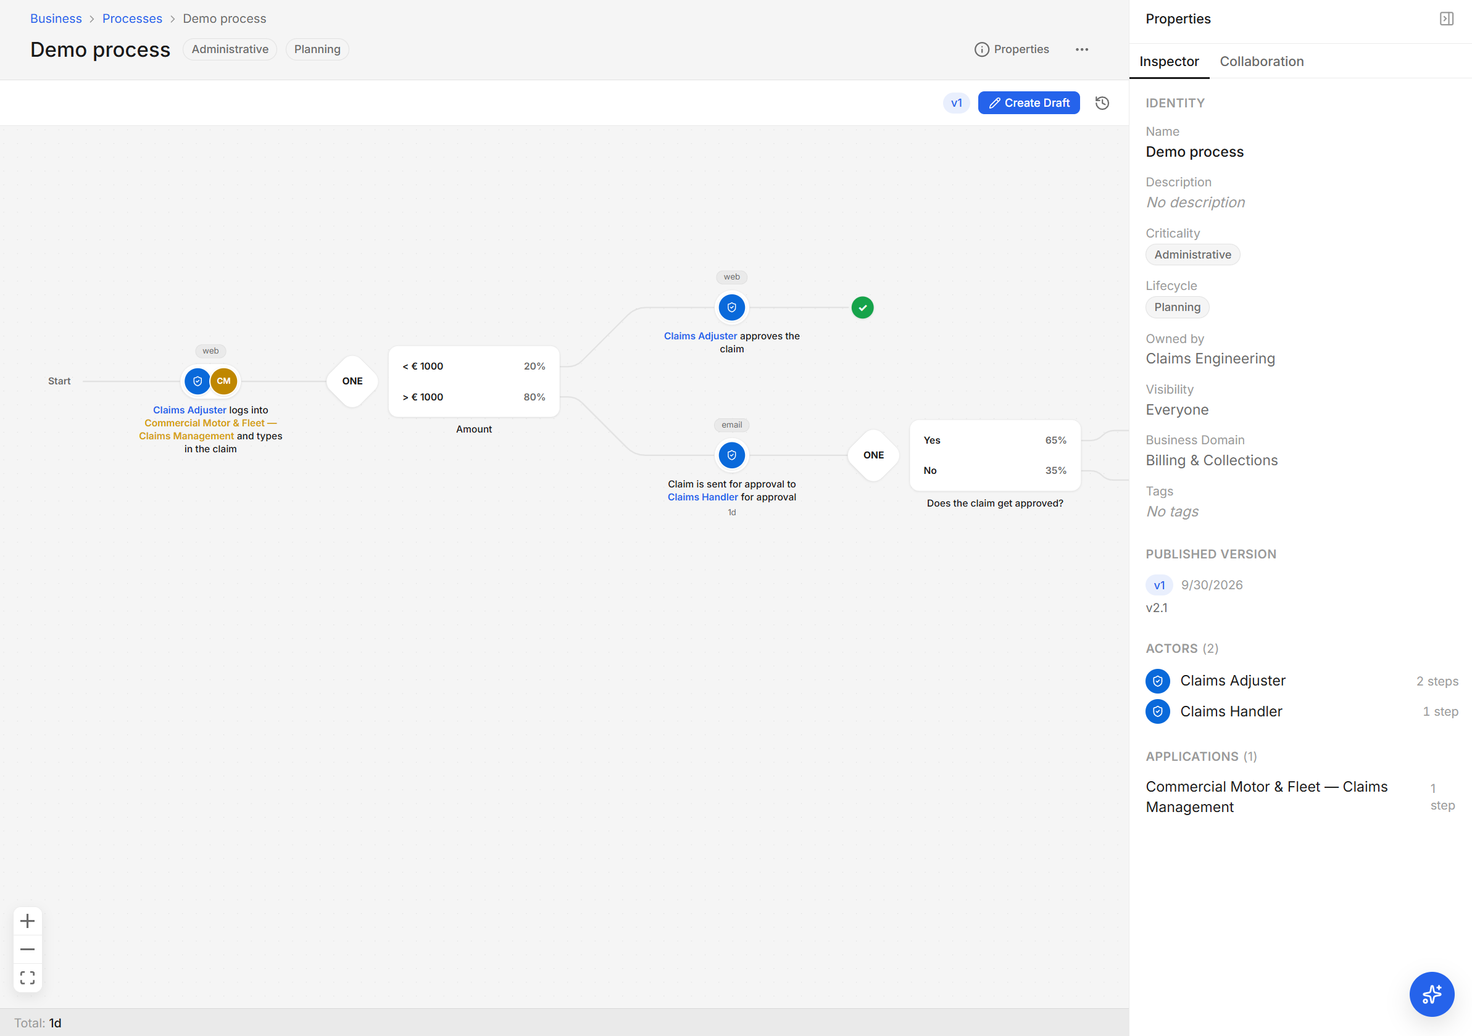The width and height of the screenshot is (1472, 1036).
Task: Zoom out of the canvas
Action: tap(28, 949)
